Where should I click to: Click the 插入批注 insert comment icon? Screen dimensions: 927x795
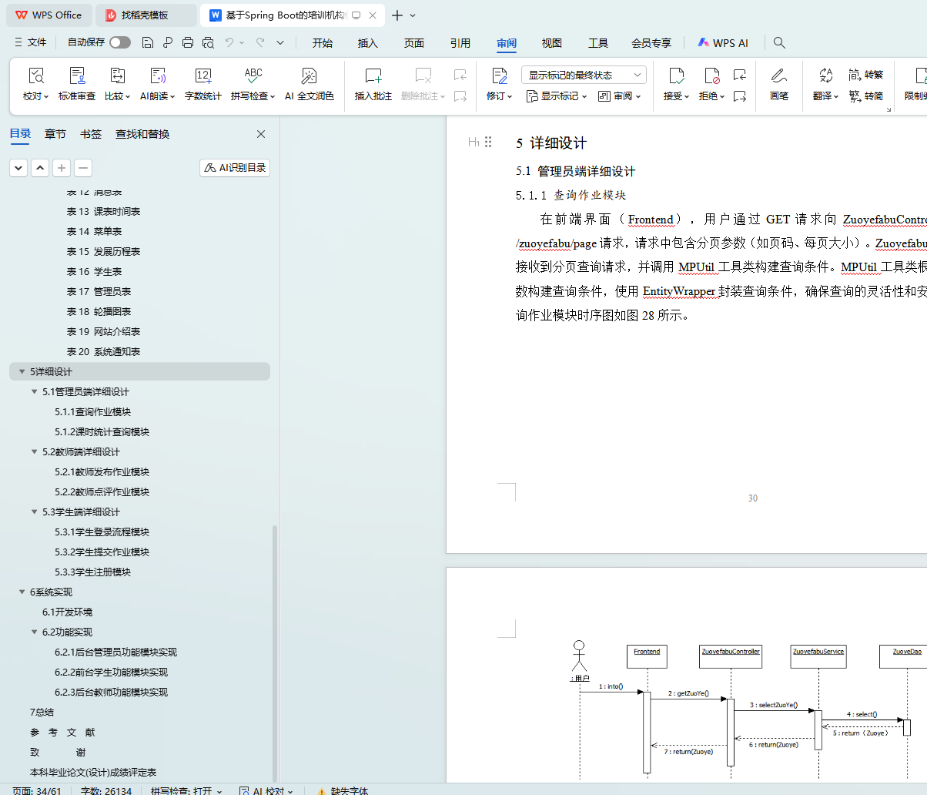pyautogui.click(x=373, y=76)
